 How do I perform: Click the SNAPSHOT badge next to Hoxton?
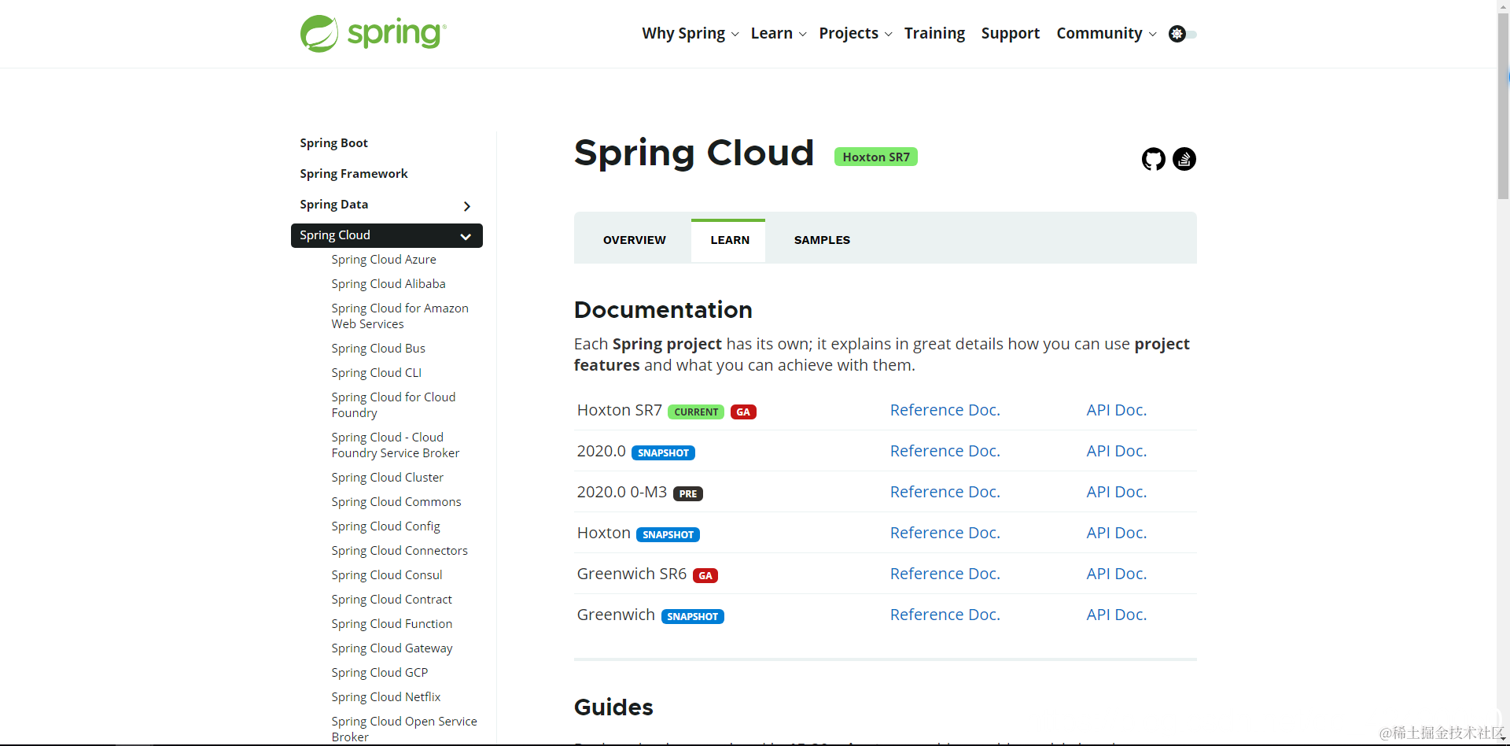click(668, 534)
